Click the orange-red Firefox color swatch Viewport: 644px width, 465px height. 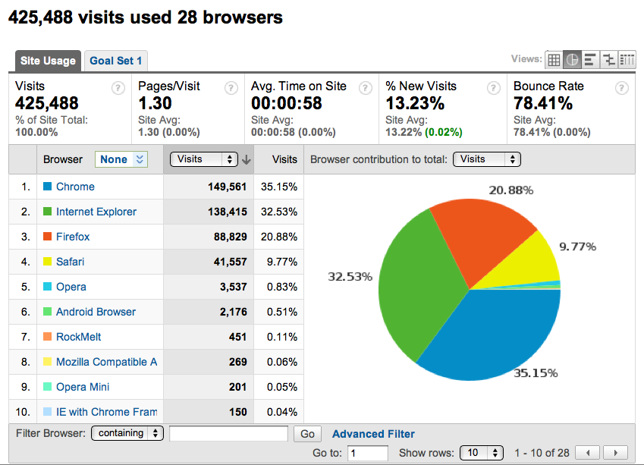48,237
